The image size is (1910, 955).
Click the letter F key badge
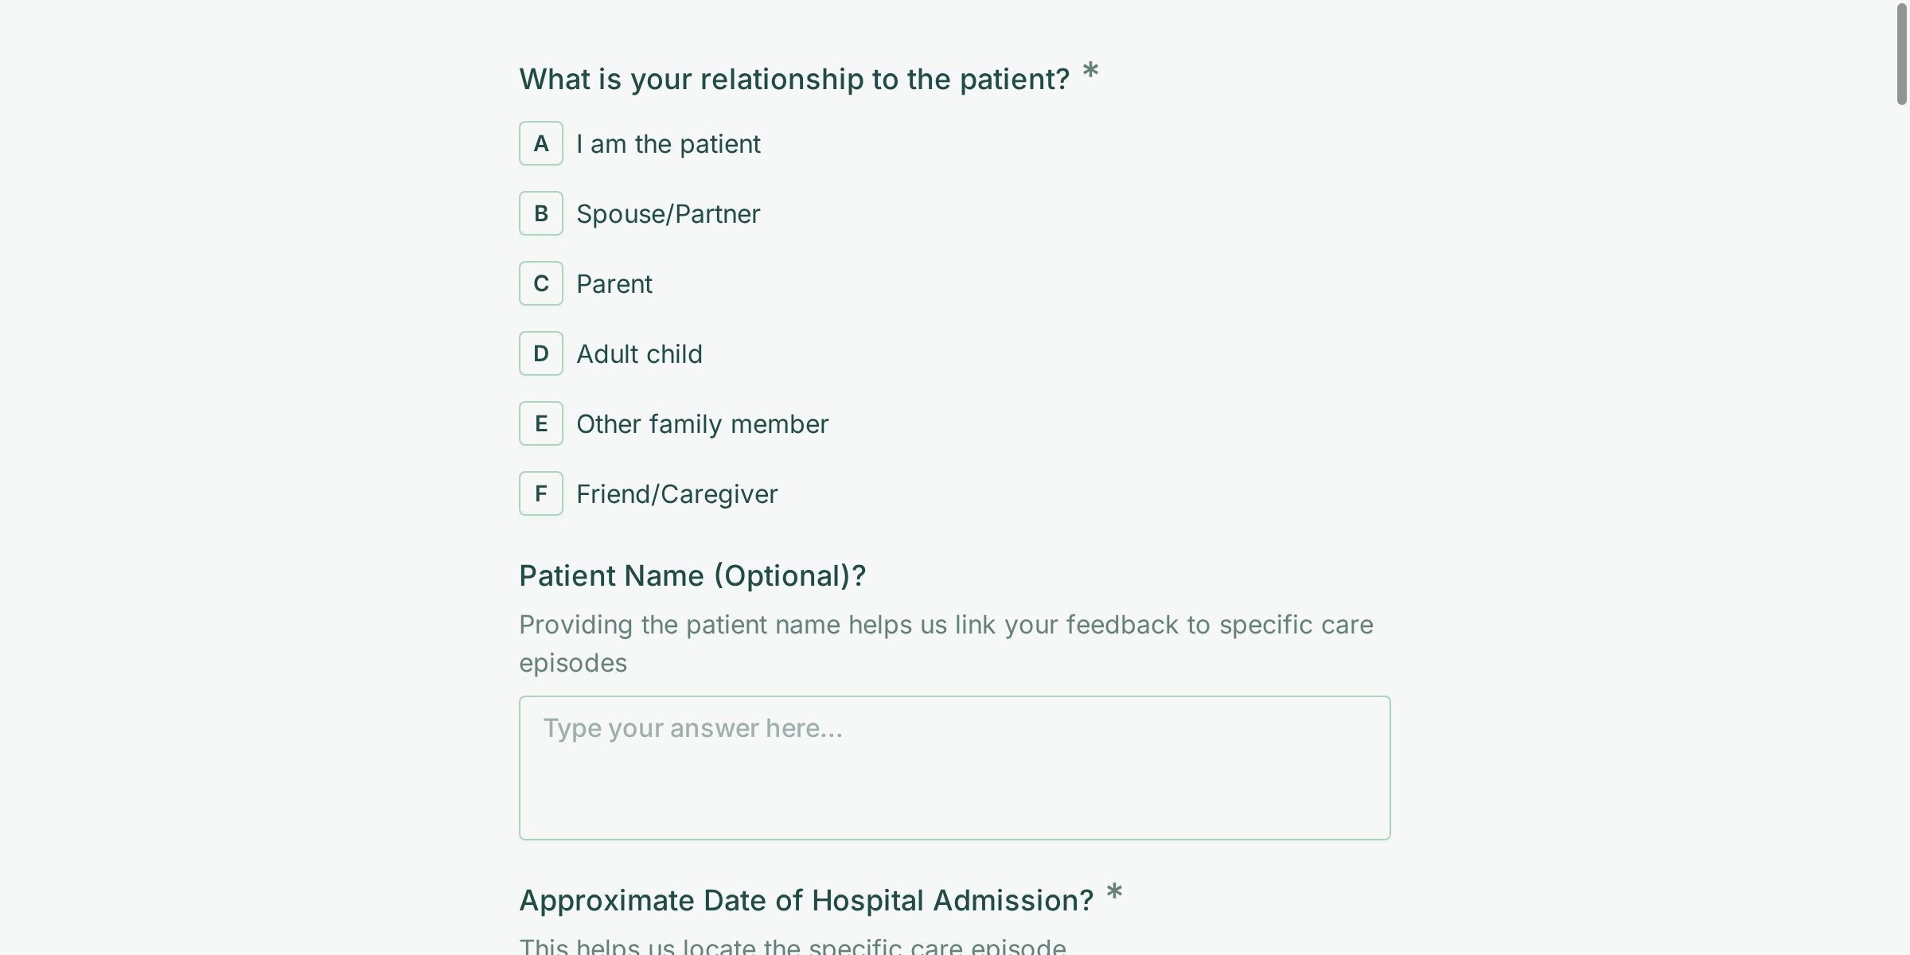pos(541,493)
